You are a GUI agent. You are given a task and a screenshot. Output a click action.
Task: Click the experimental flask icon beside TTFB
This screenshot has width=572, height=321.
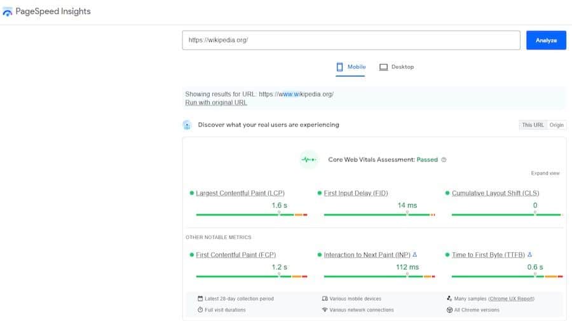pyautogui.click(x=529, y=254)
